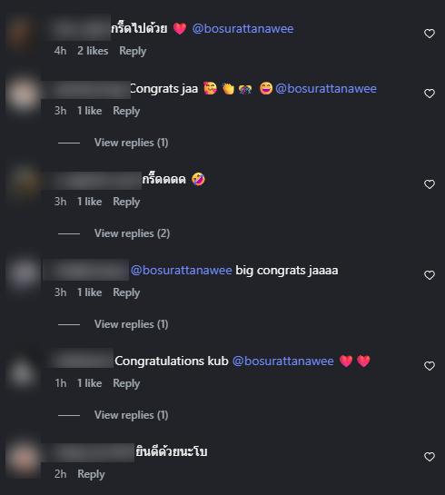Open @bosurattanawee mention in first comment

pyautogui.click(x=242, y=29)
